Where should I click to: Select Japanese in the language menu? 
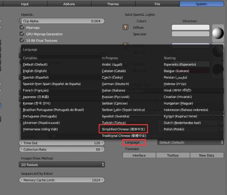coord(36,97)
